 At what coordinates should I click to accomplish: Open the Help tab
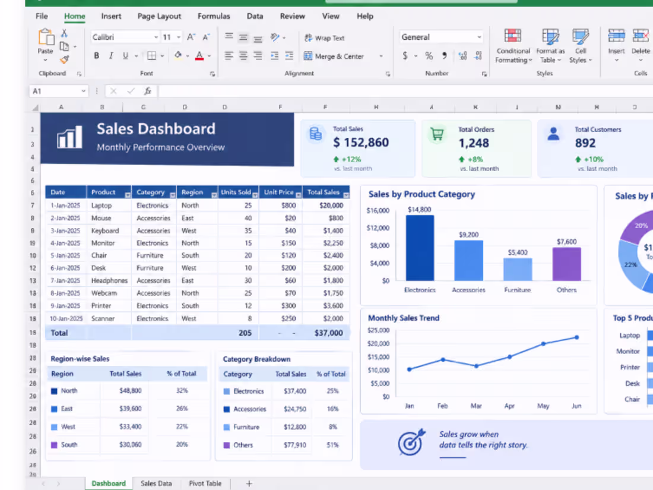pyautogui.click(x=365, y=16)
